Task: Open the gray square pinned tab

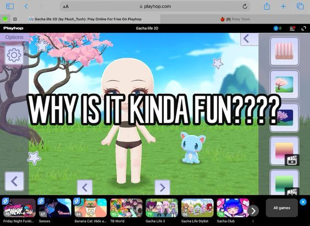Action: [x=15, y=19]
